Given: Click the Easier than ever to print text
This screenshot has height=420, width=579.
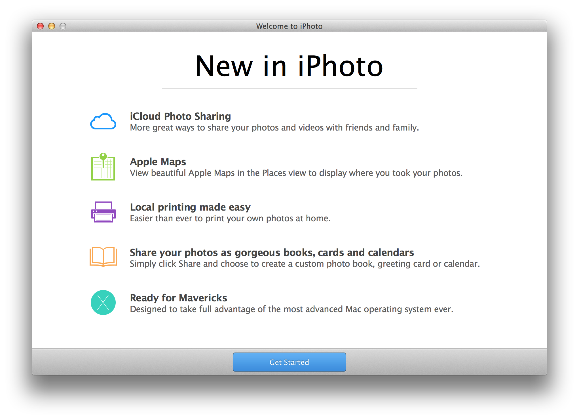Looking at the screenshot, I should (x=230, y=219).
